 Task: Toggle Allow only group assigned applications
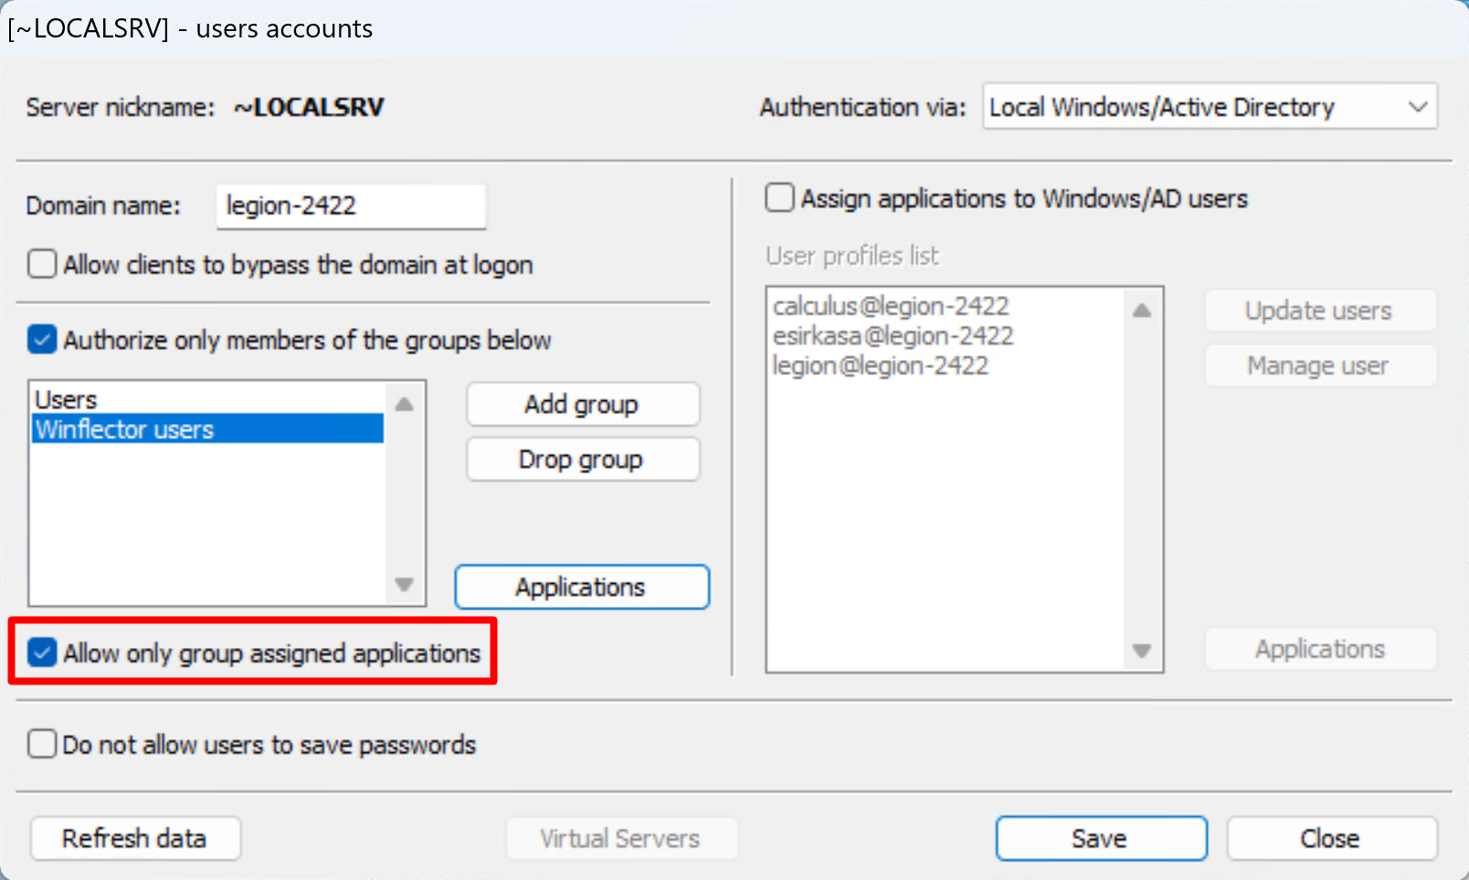[x=42, y=652]
